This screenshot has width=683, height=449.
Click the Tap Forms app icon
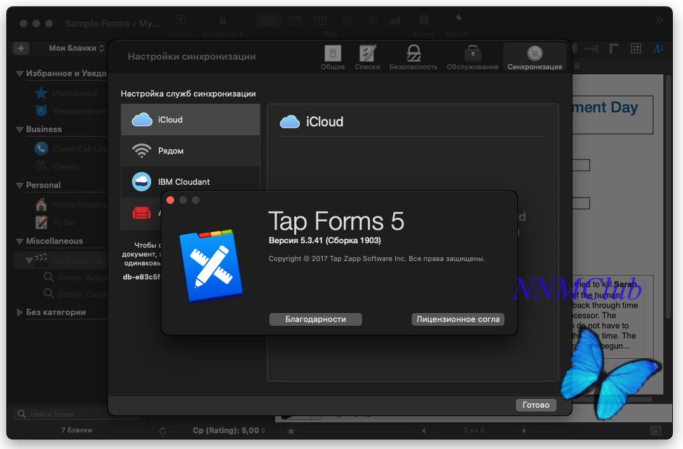coord(212,265)
